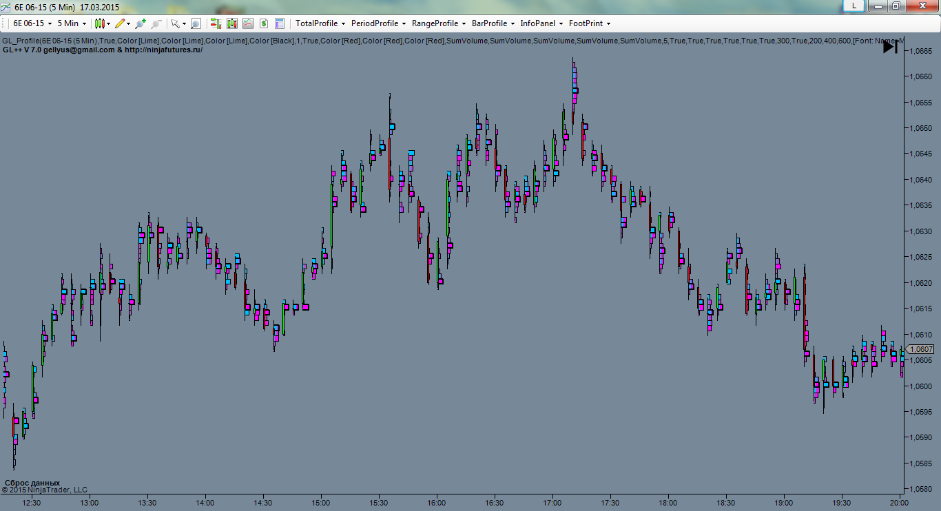Change the 5 Min interval dropdown

(72, 23)
